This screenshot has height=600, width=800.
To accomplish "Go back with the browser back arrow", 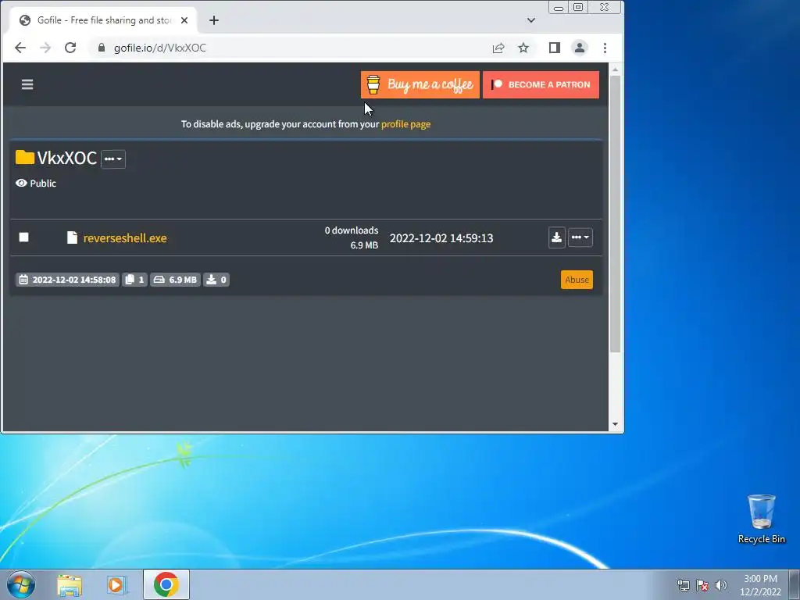I will point(20,48).
